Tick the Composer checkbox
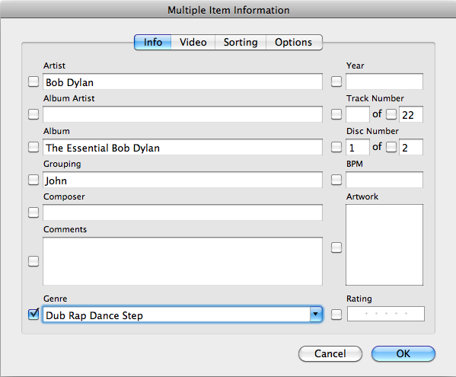This screenshot has width=456, height=377. pyautogui.click(x=33, y=212)
